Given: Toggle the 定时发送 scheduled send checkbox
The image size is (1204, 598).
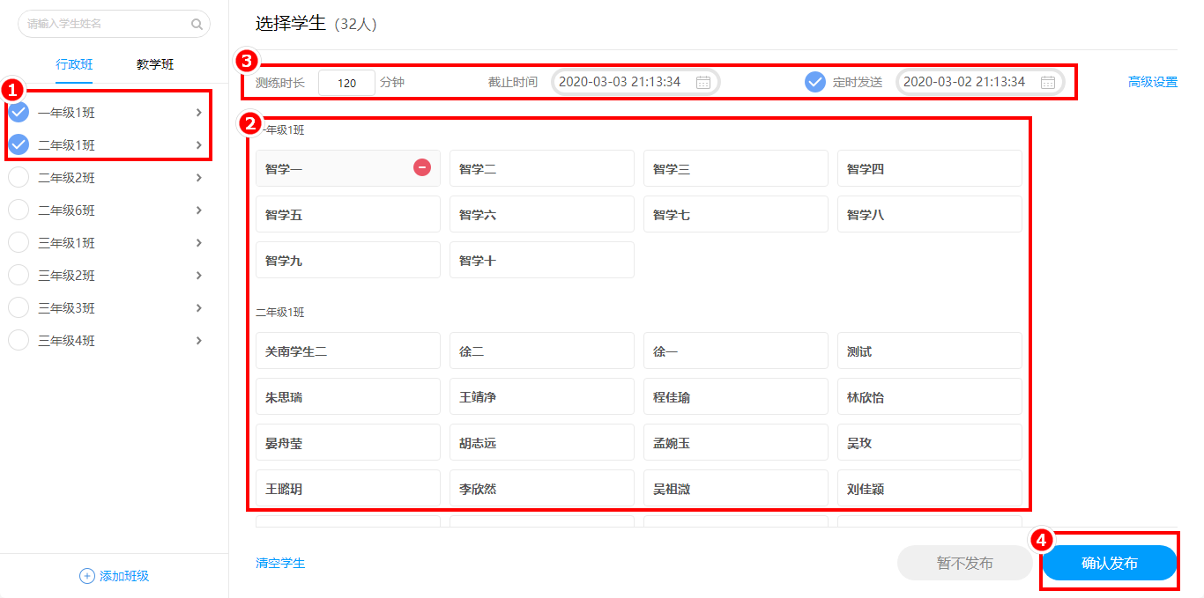Looking at the screenshot, I should pyautogui.click(x=815, y=82).
